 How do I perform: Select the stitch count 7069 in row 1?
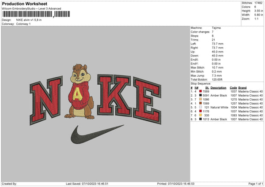(206, 91)
